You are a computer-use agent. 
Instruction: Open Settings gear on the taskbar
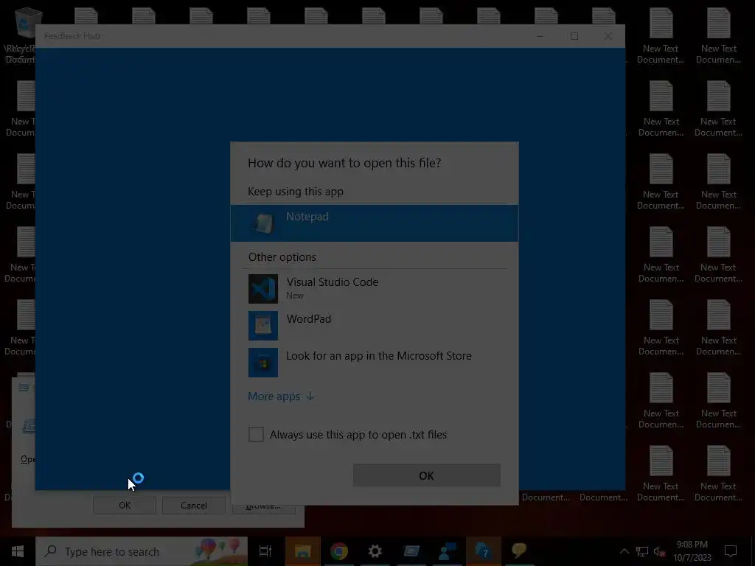[375, 551]
